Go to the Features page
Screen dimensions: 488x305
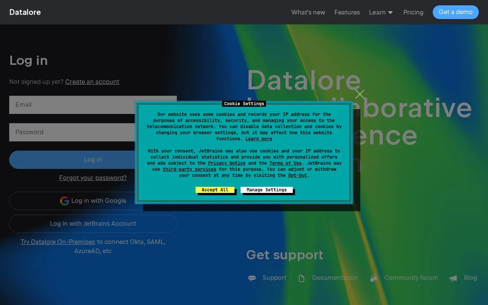click(347, 12)
